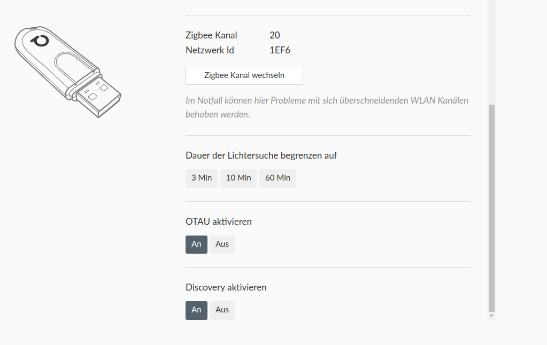Click the Zigbee channel value 20
Viewport: 547px width, 345px height.
pos(275,35)
